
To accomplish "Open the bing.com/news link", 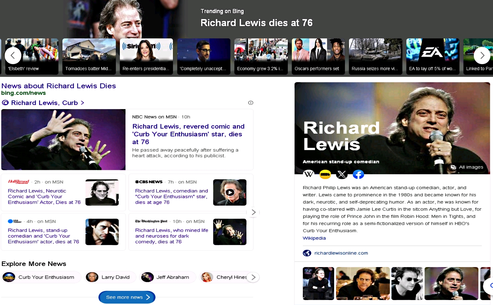I will 24,93.
